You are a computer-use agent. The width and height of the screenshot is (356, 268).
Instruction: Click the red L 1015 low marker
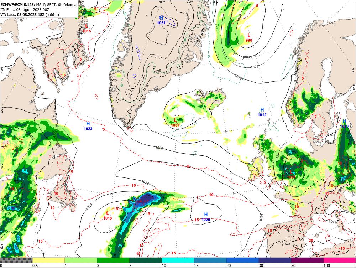(87, 29)
